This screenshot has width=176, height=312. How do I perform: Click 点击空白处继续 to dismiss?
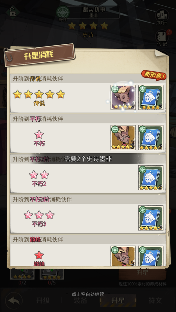pyautogui.click(x=88, y=294)
